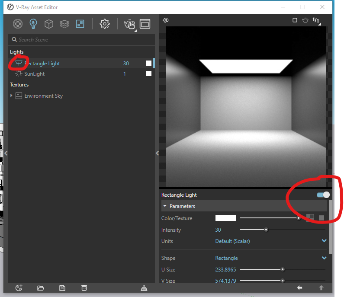This screenshot has height=297, width=344.
Task: Open the Units dropdown
Action: (x=324, y=241)
